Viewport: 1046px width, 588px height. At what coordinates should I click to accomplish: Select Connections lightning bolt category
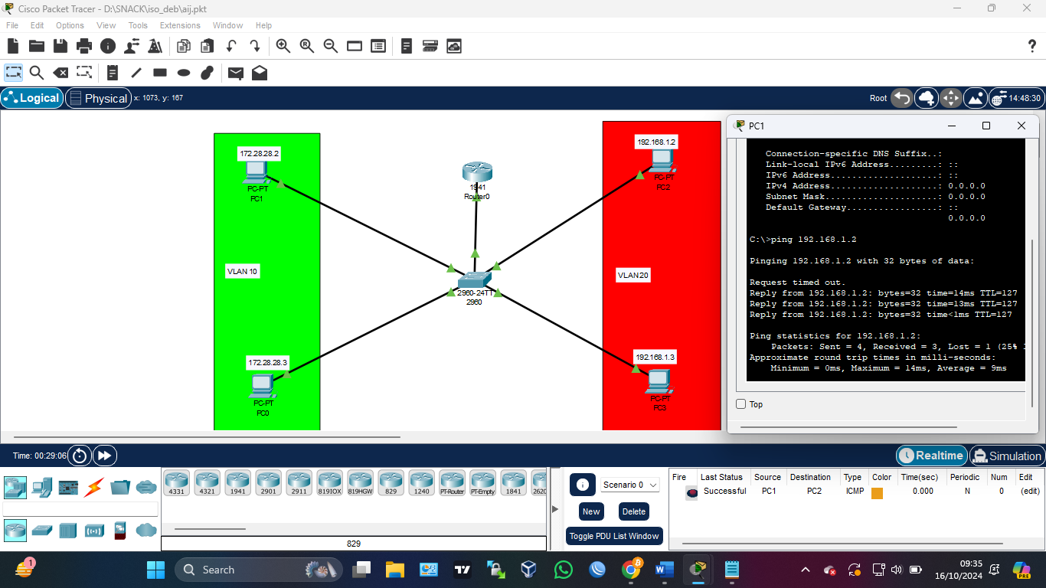(x=94, y=486)
